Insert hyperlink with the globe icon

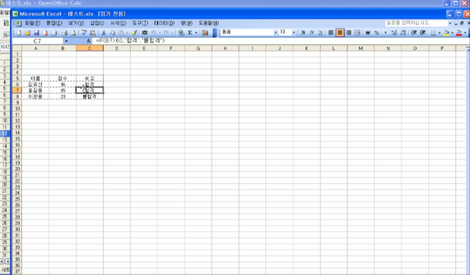click(x=181, y=32)
